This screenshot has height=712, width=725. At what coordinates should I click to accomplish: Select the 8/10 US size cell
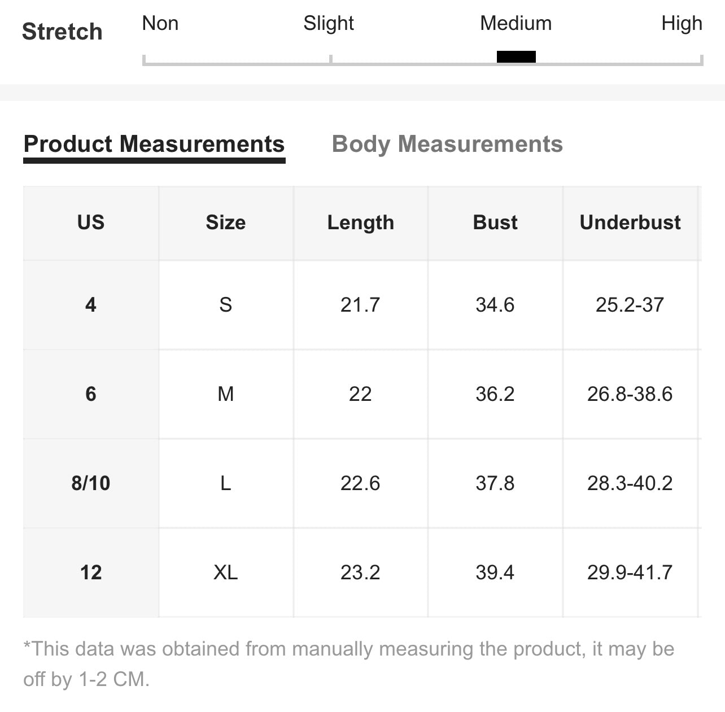[91, 483]
